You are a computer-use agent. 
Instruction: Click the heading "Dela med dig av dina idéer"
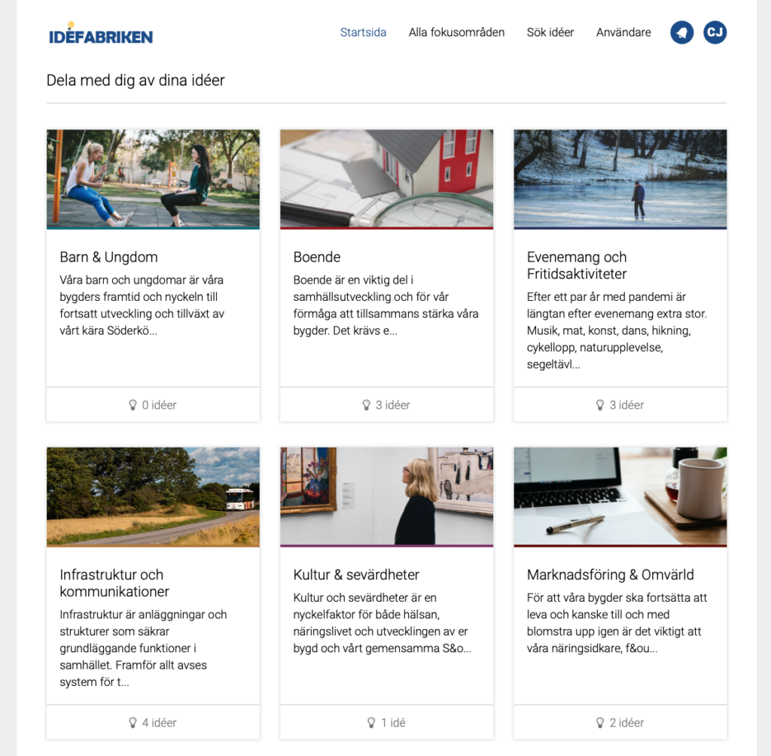click(x=136, y=80)
